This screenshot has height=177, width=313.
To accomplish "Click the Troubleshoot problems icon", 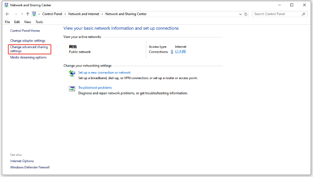I will (x=72, y=88).
